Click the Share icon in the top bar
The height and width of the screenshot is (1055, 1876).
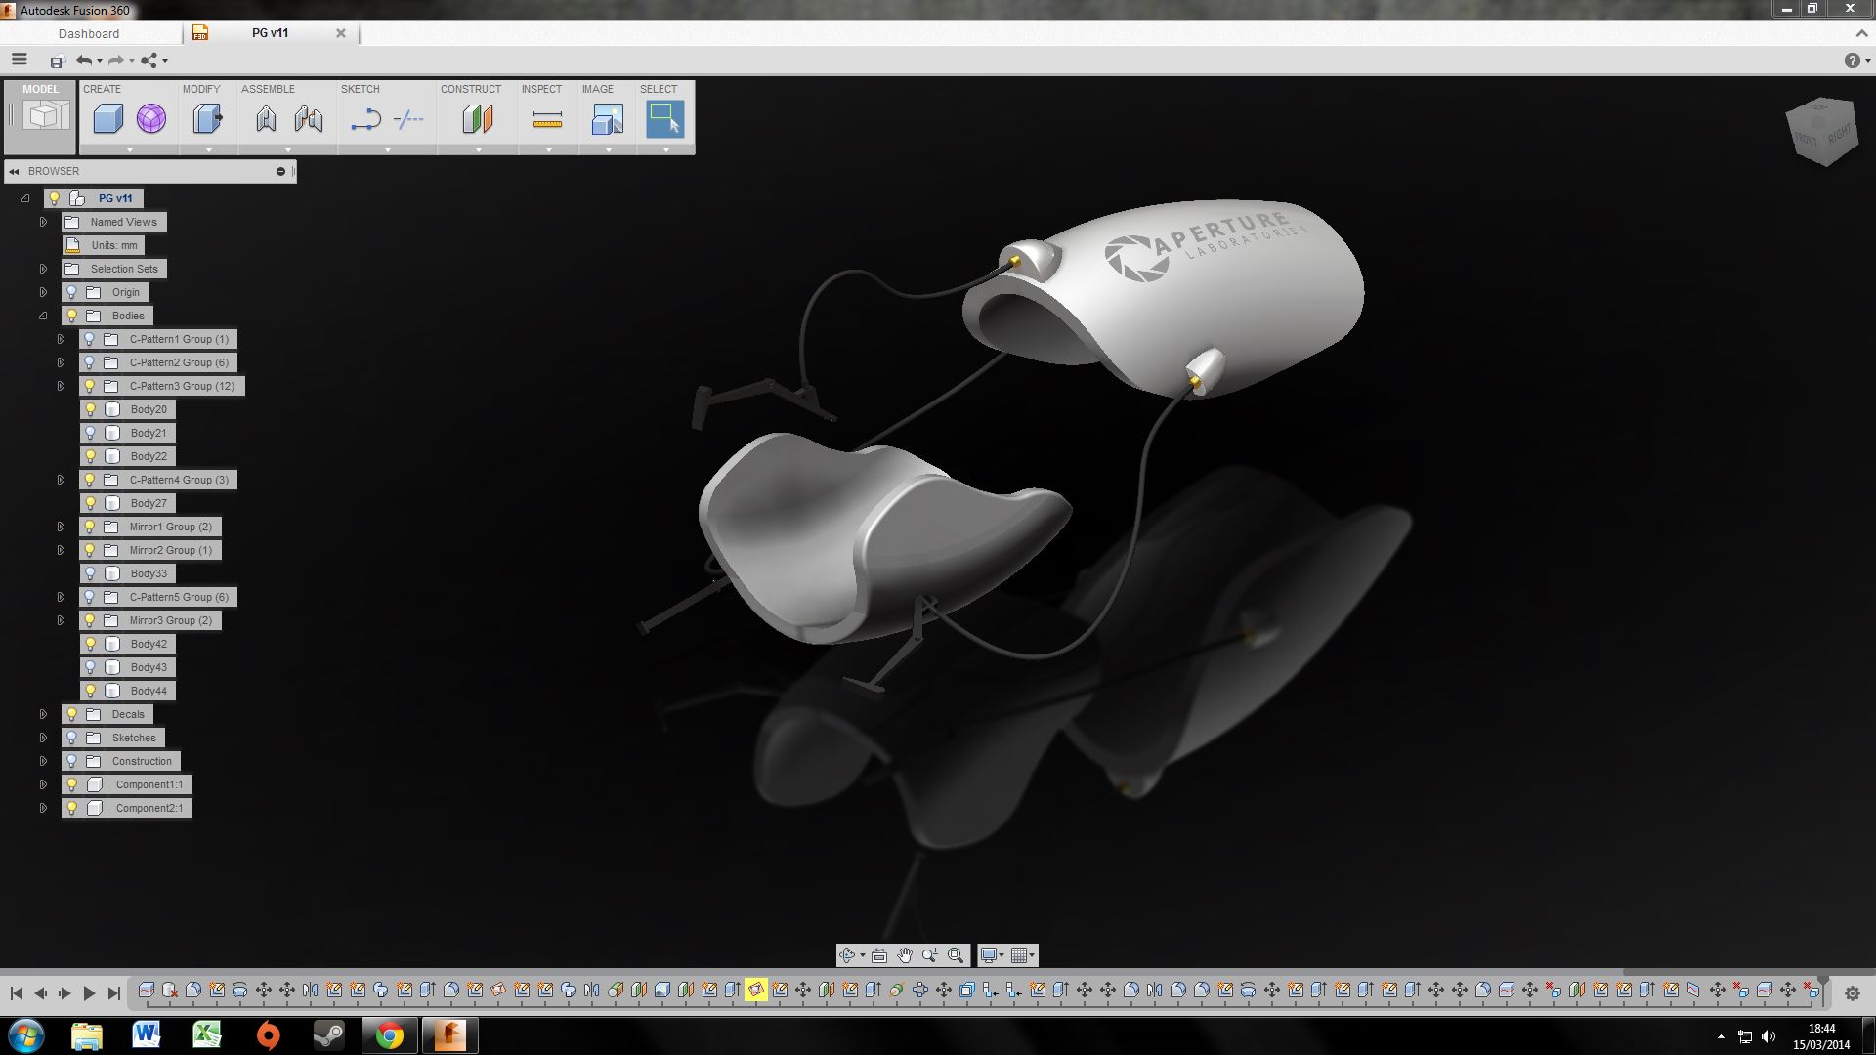(149, 61)
